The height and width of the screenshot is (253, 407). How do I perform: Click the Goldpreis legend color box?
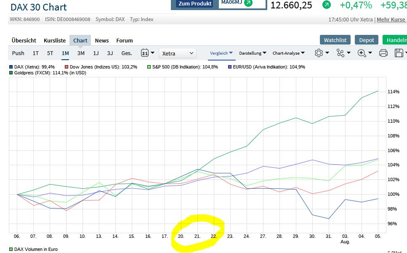(x=11, y=73)
